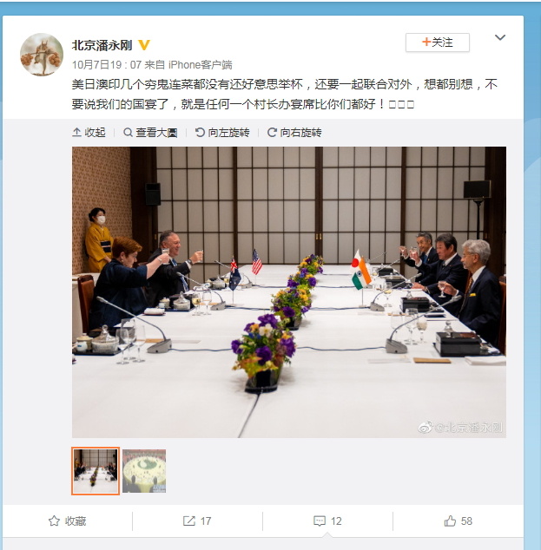
Task: Open 查看大图 magnifier to view large image
Action: click(150, 133)
